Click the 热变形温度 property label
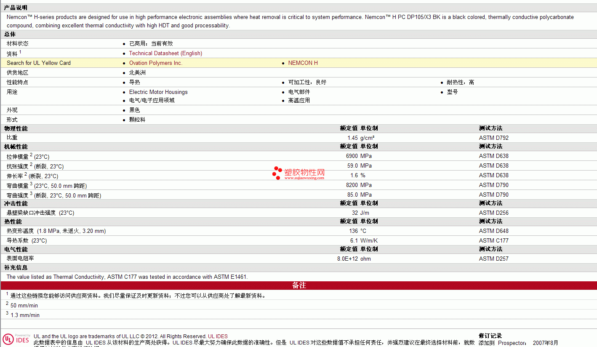Screen dimensions: 597x347 [56, 231]
